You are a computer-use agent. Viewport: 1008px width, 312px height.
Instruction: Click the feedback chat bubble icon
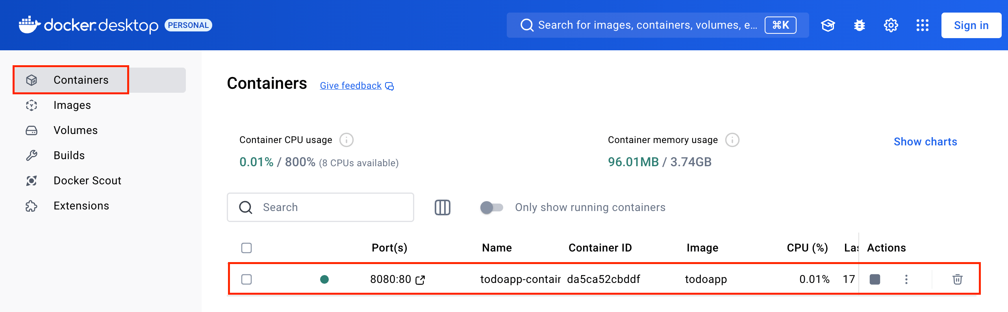[389, 86]
